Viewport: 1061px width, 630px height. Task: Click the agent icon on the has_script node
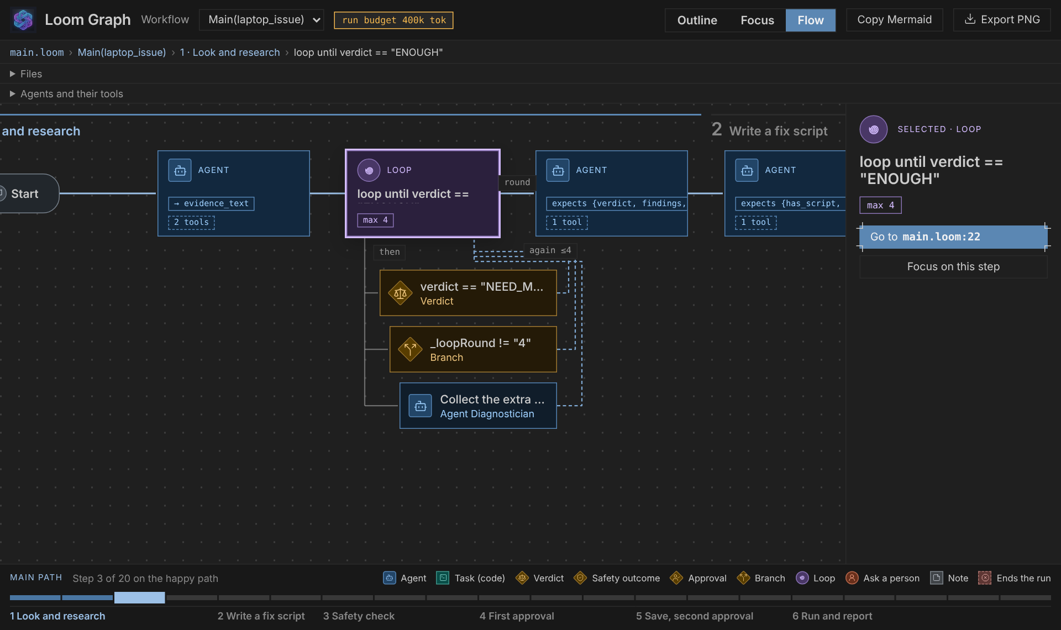[747, 170]
